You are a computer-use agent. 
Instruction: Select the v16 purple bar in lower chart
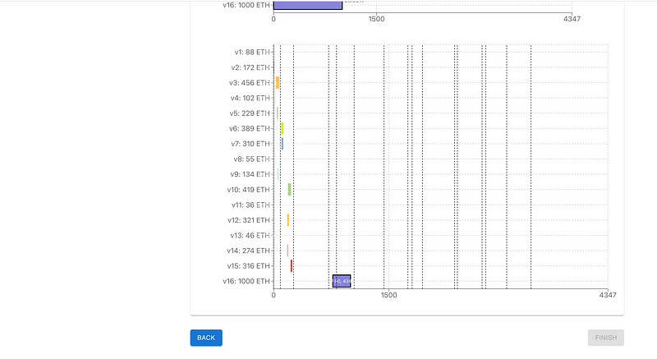point(342,281)
